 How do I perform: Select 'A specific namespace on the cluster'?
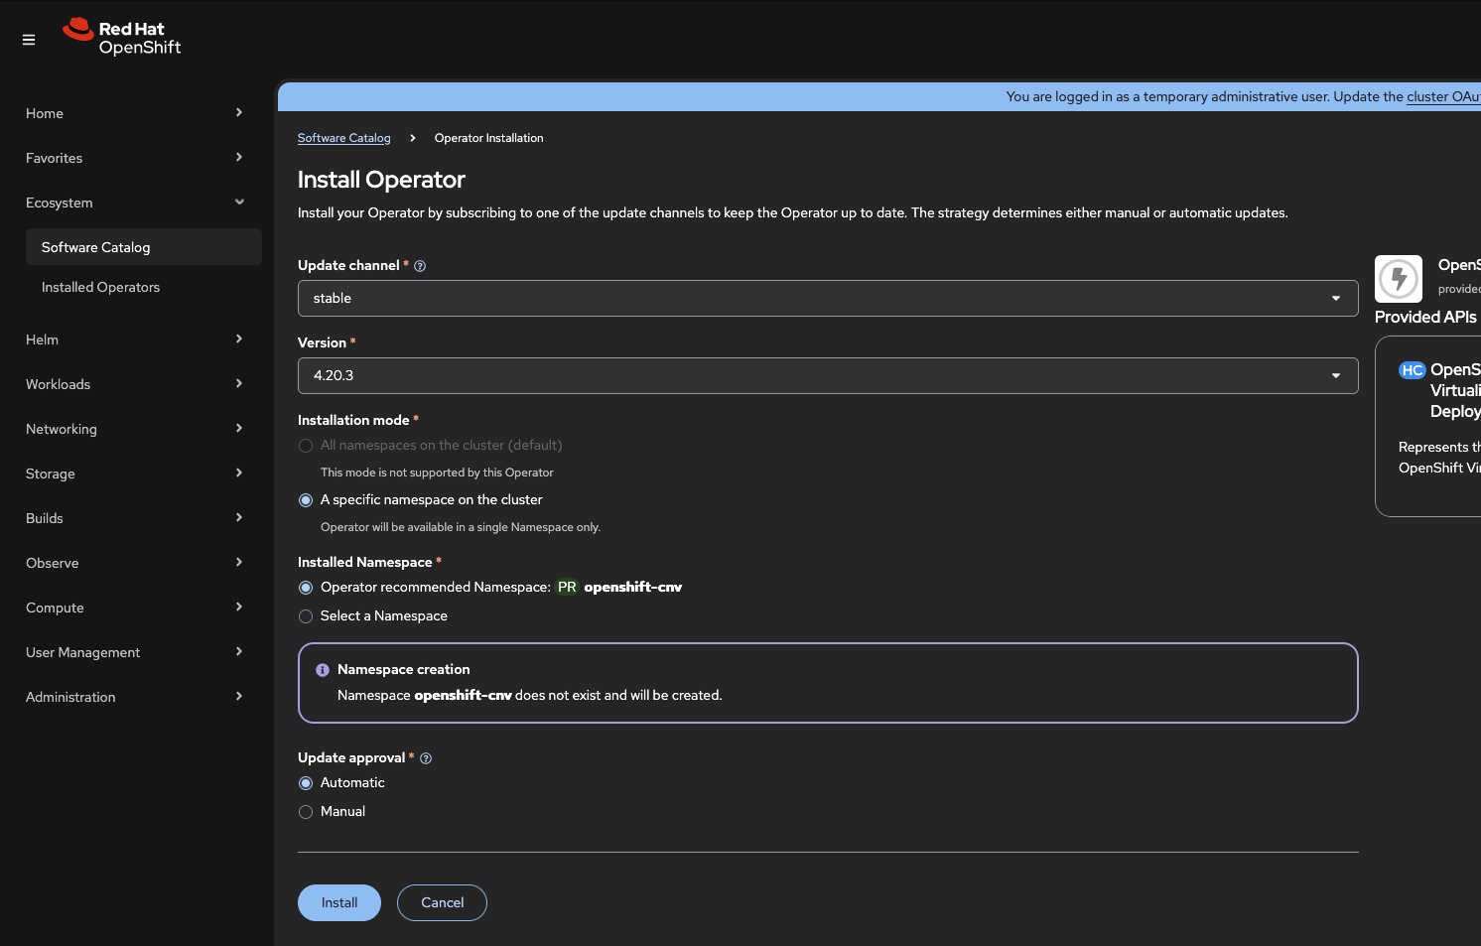(306, 500)
